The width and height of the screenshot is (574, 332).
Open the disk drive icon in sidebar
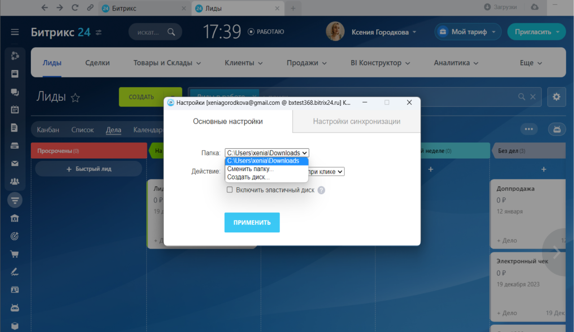tap(15, 146)
